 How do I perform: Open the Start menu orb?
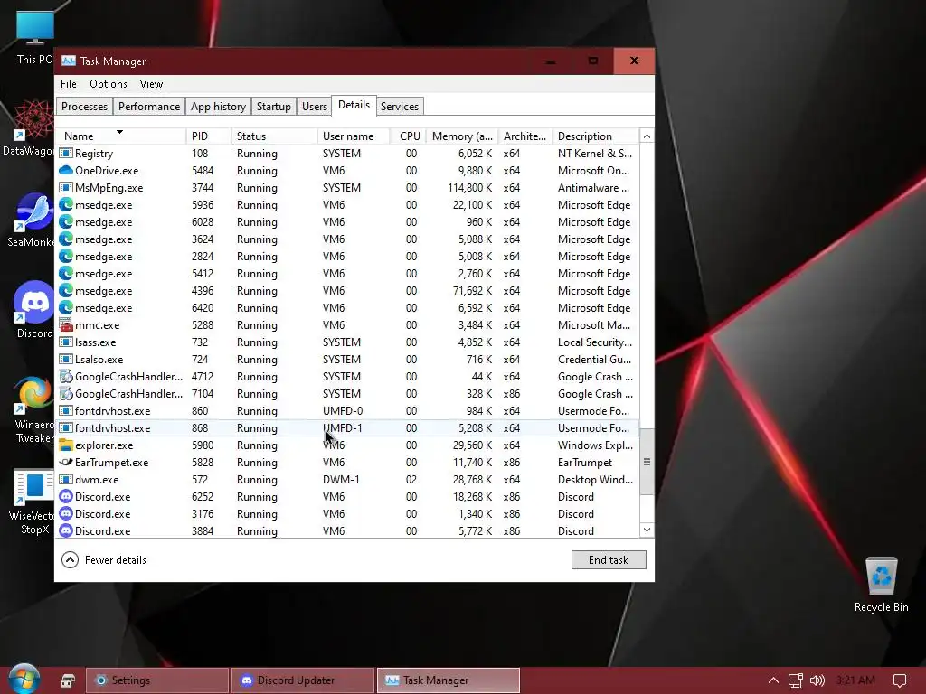coord(24,680)
